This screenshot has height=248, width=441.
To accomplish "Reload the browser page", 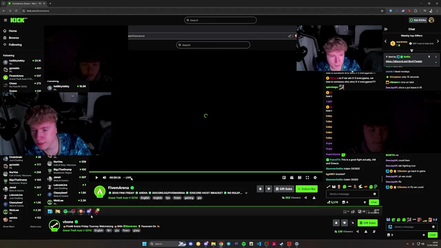I will coord(16,11).
